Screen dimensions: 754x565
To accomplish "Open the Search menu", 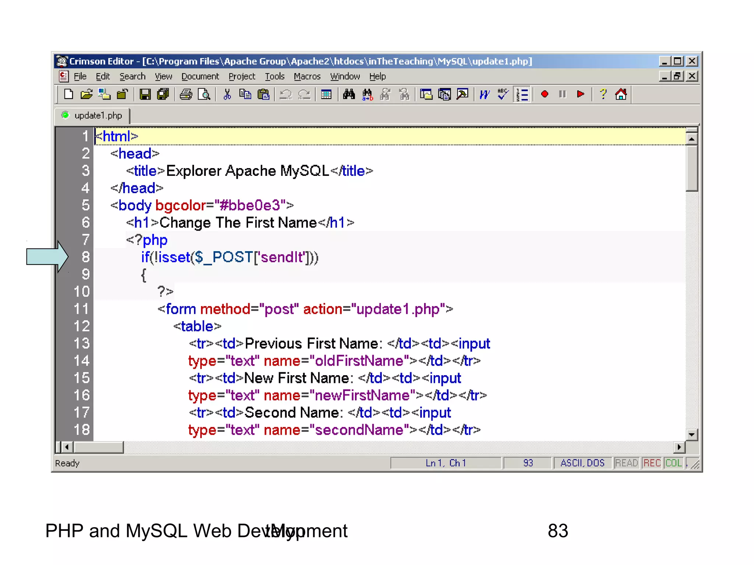I will [x=132, y=77].
